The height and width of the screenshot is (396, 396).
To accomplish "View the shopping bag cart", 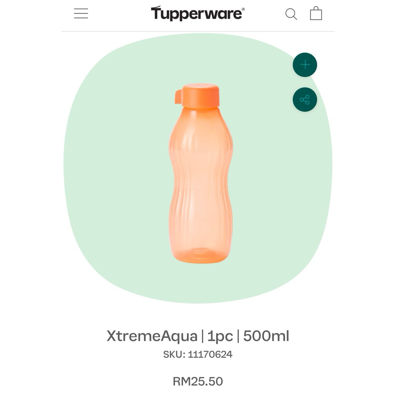I will point(316,13).
